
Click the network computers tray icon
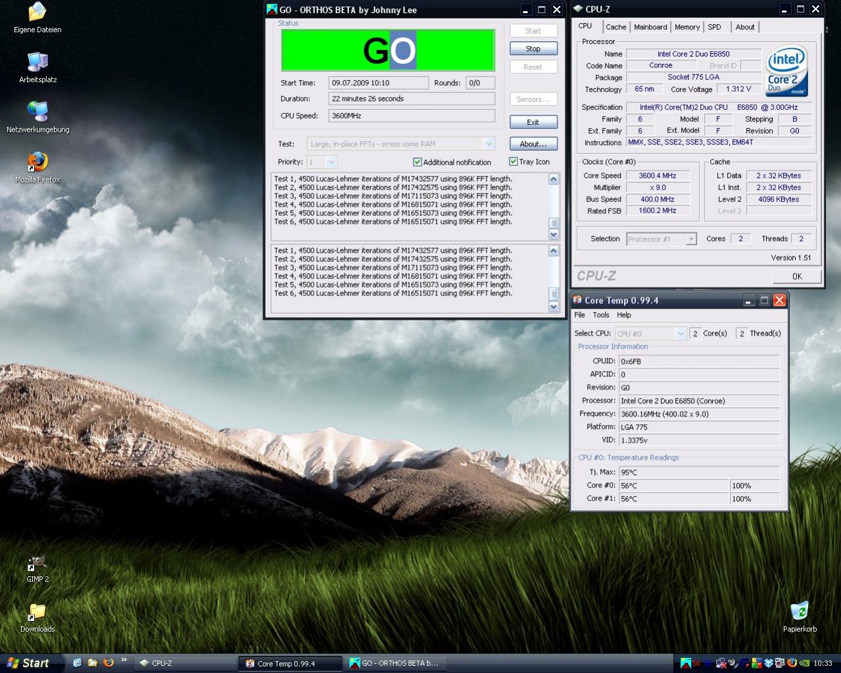[x=779, y=663]
